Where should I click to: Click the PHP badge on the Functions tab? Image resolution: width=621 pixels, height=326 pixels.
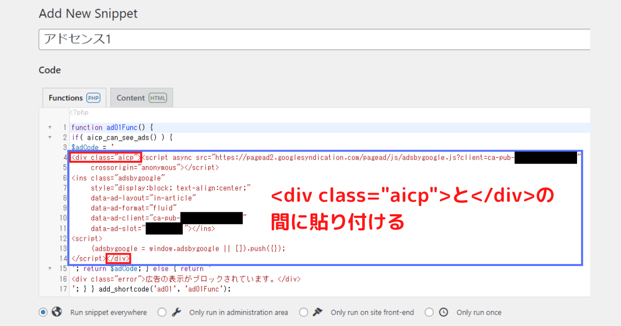pos(93,97)
